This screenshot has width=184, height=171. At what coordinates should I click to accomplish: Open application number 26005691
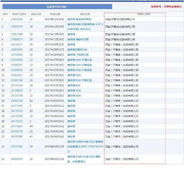[x=17, y=50]
